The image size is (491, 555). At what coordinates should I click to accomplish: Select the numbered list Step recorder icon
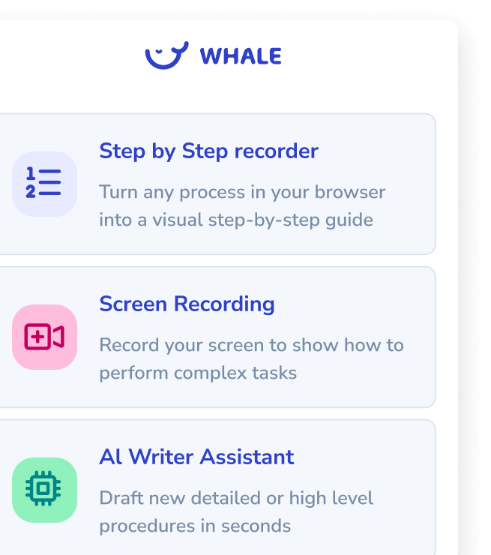coord(44,184)
